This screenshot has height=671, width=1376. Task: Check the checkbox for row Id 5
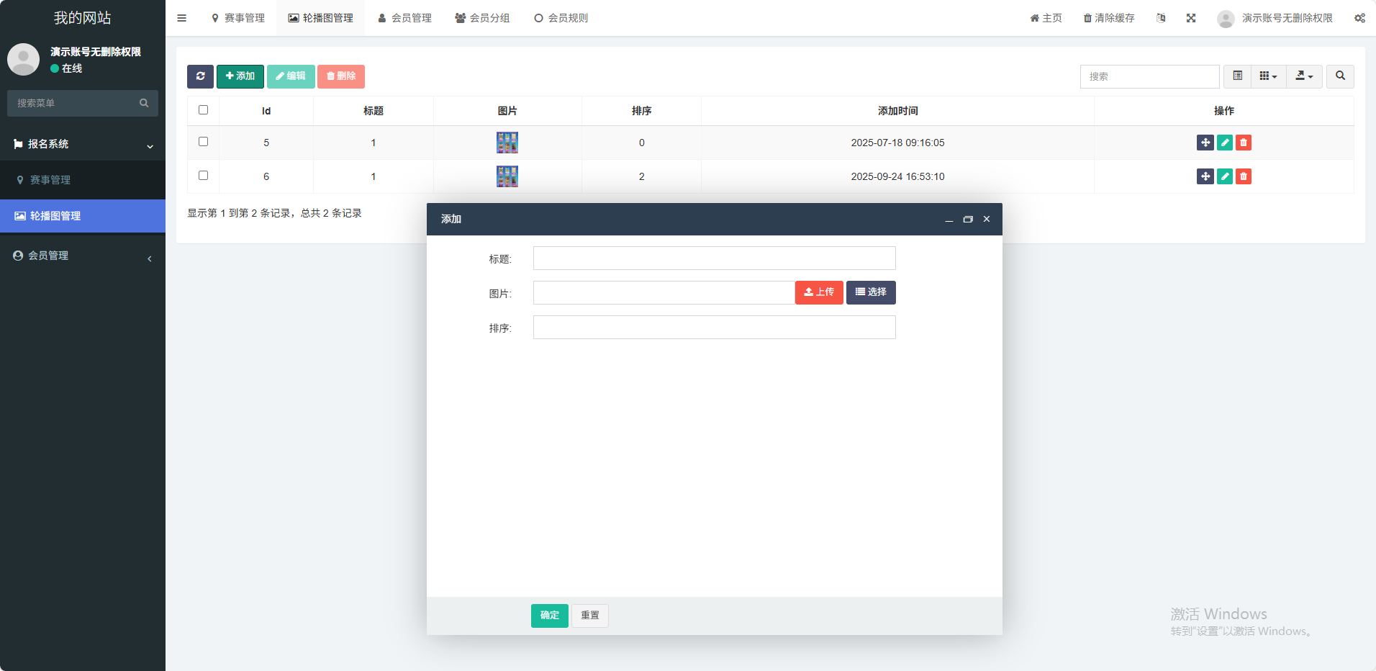[203, 142]
